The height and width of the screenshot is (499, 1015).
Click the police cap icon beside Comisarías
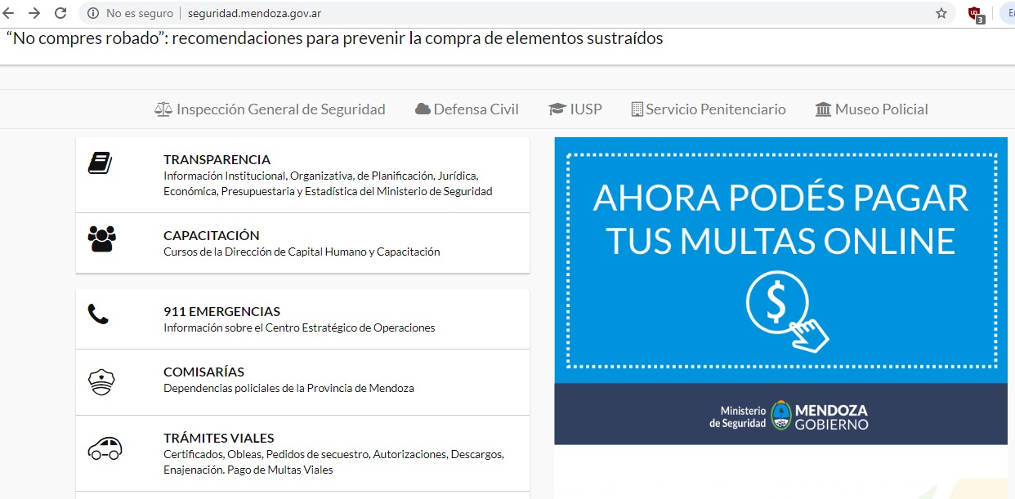[x=102, y=381]
